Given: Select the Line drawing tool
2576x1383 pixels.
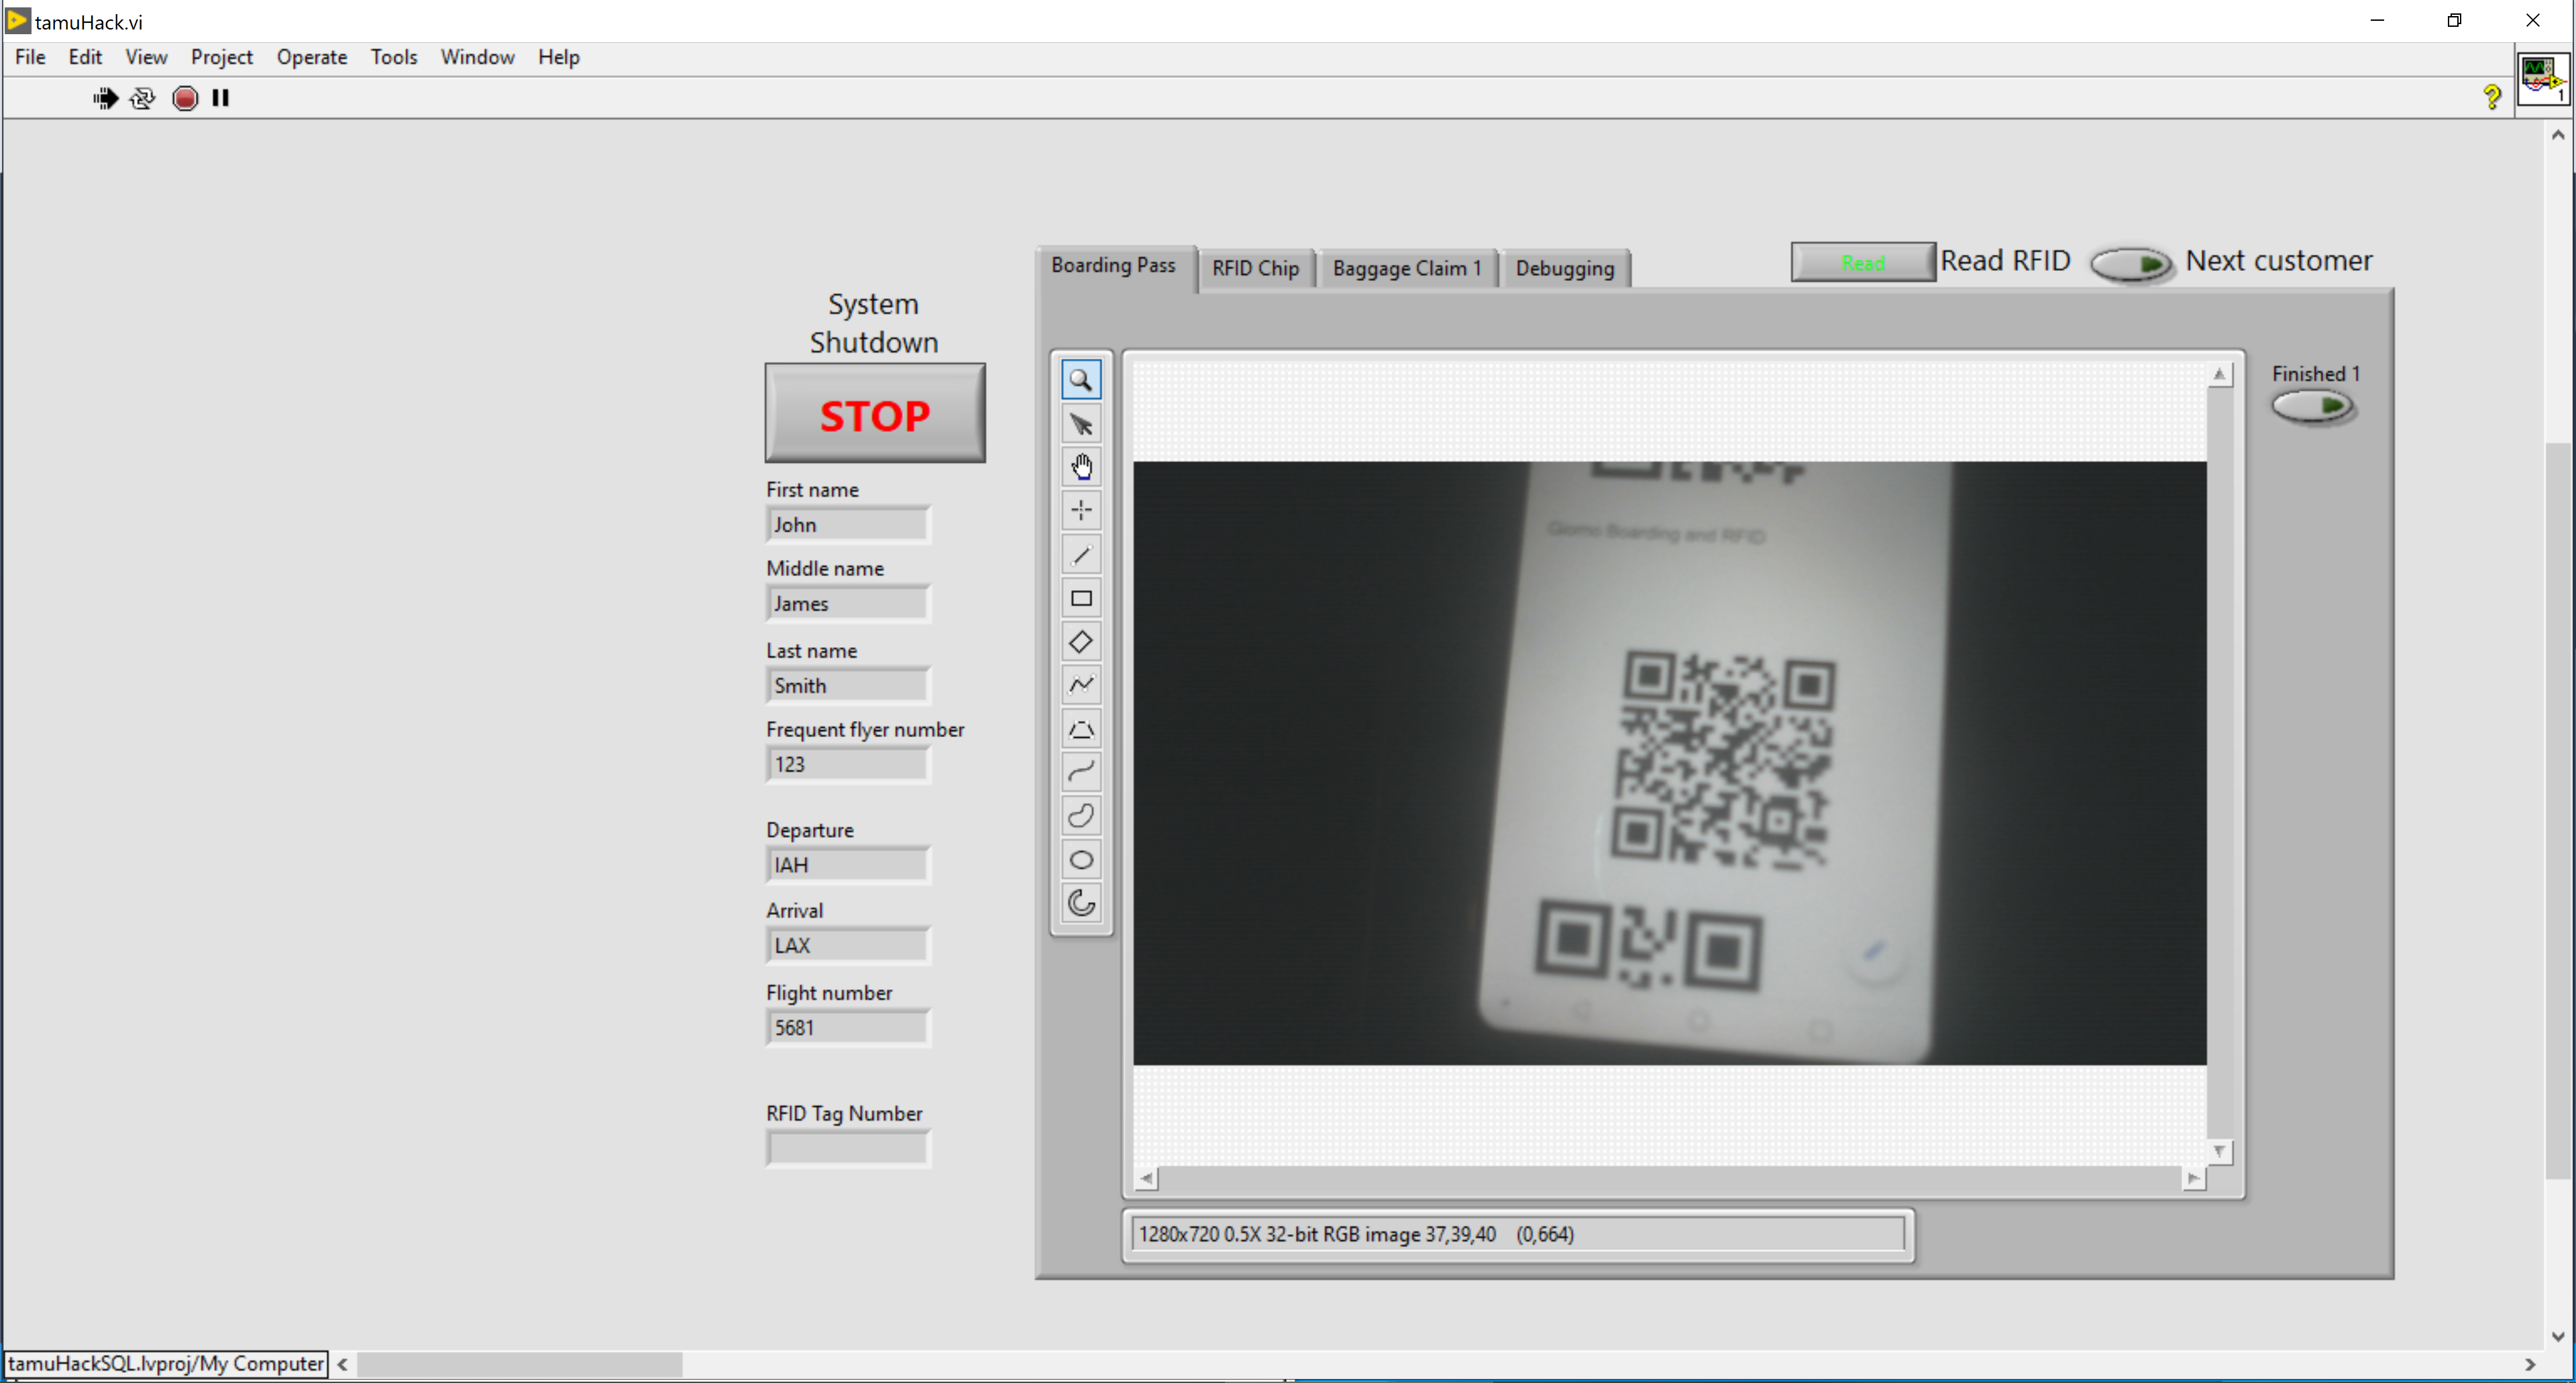Looking at the screenshot, I should 1081,555.
